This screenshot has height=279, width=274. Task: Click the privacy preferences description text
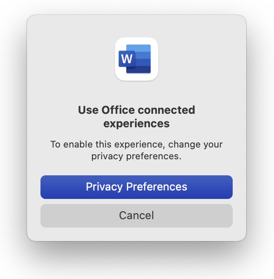tap(137, 150)
